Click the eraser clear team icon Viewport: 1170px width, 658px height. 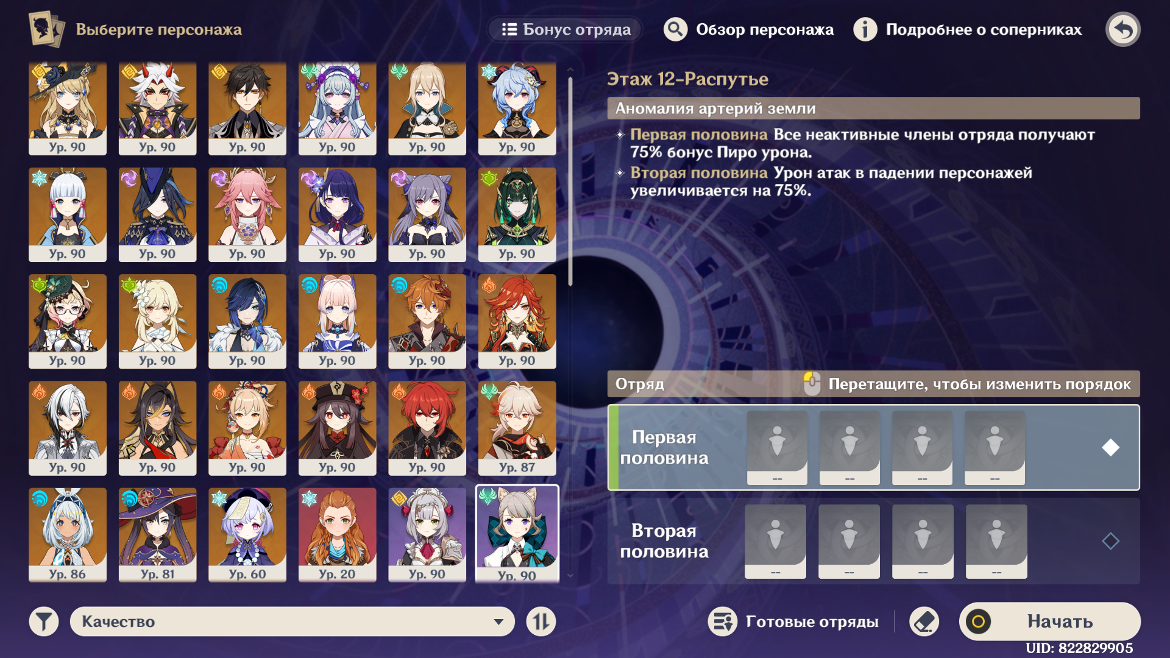(924, 621)
